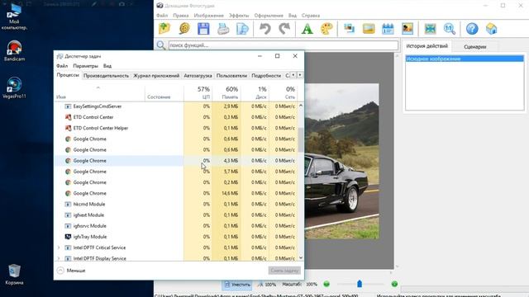Open the Оформление menu in Photo Studio
The width and height of the screenshot is (529, 297).
point(269,16)
